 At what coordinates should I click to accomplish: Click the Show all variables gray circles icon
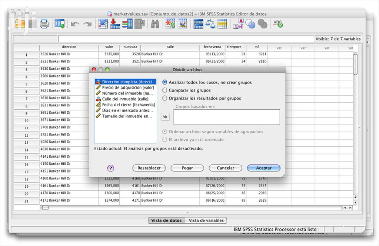click(x=263, y=24)
